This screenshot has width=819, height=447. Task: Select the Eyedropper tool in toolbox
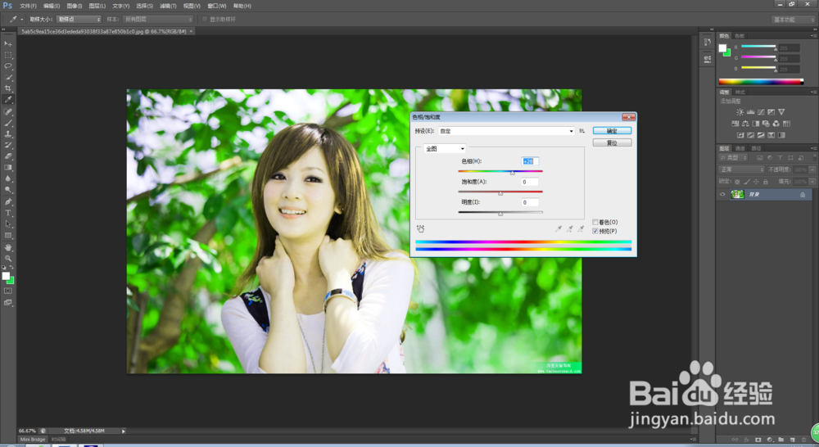8,99
